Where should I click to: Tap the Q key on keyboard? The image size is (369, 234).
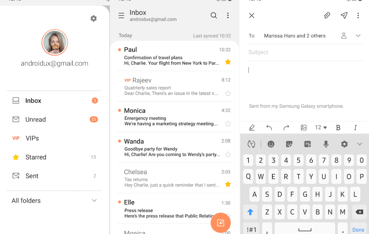pos(248,176)
